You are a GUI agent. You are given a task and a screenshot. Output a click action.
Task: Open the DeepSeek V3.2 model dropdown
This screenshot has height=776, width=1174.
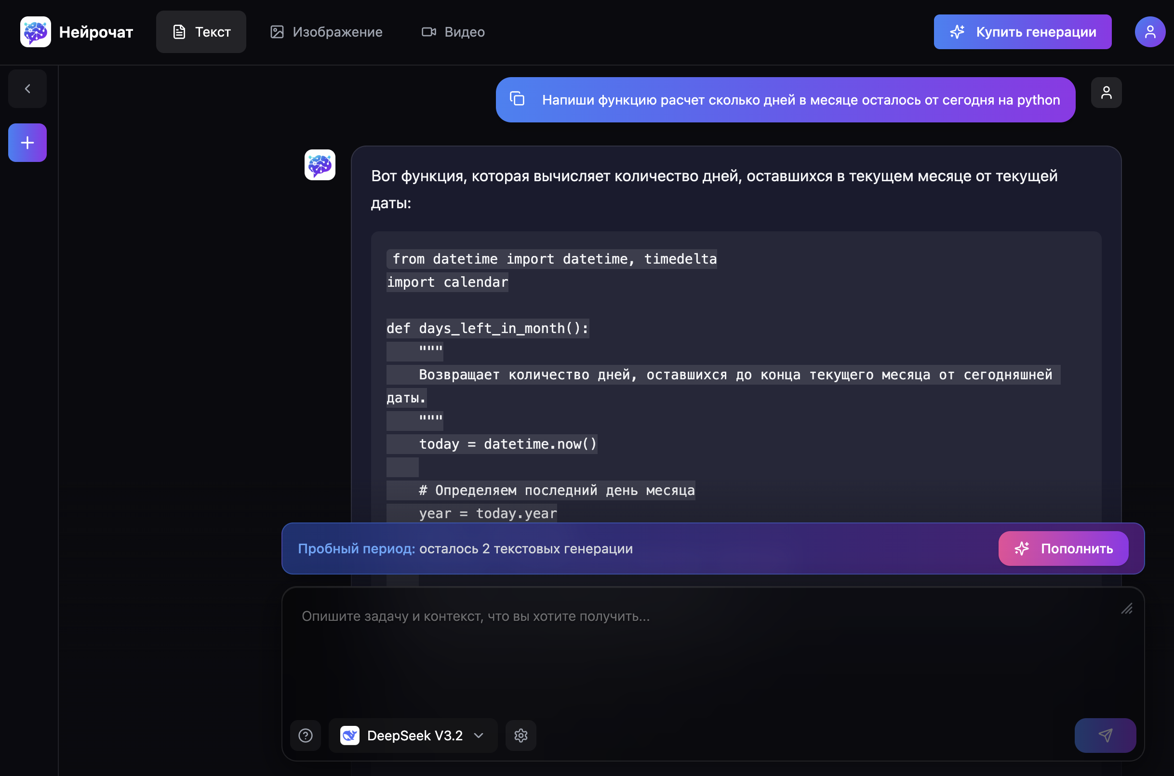pos(414,736)
